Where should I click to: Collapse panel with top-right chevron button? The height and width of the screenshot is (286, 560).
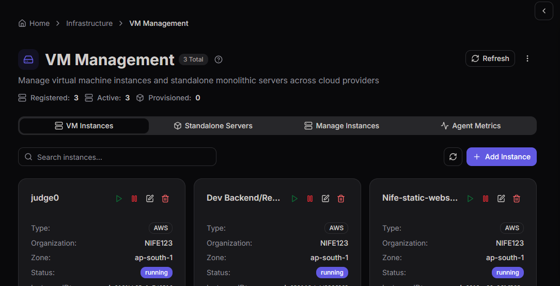(544, 11)
